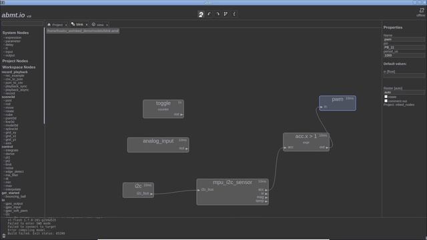Click the file path label below the tabs
Image resolution: width=427 pixels, height=240 pixels.
[83, 31]
